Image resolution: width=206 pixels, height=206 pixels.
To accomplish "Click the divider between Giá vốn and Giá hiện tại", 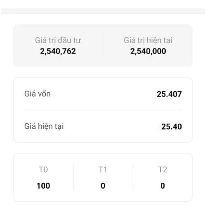I will click(x=103, y=110).
